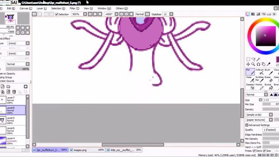Delete the selected layer with trash icon
The height and width of the screenshot is (157, 279).
tap(14, 92)
